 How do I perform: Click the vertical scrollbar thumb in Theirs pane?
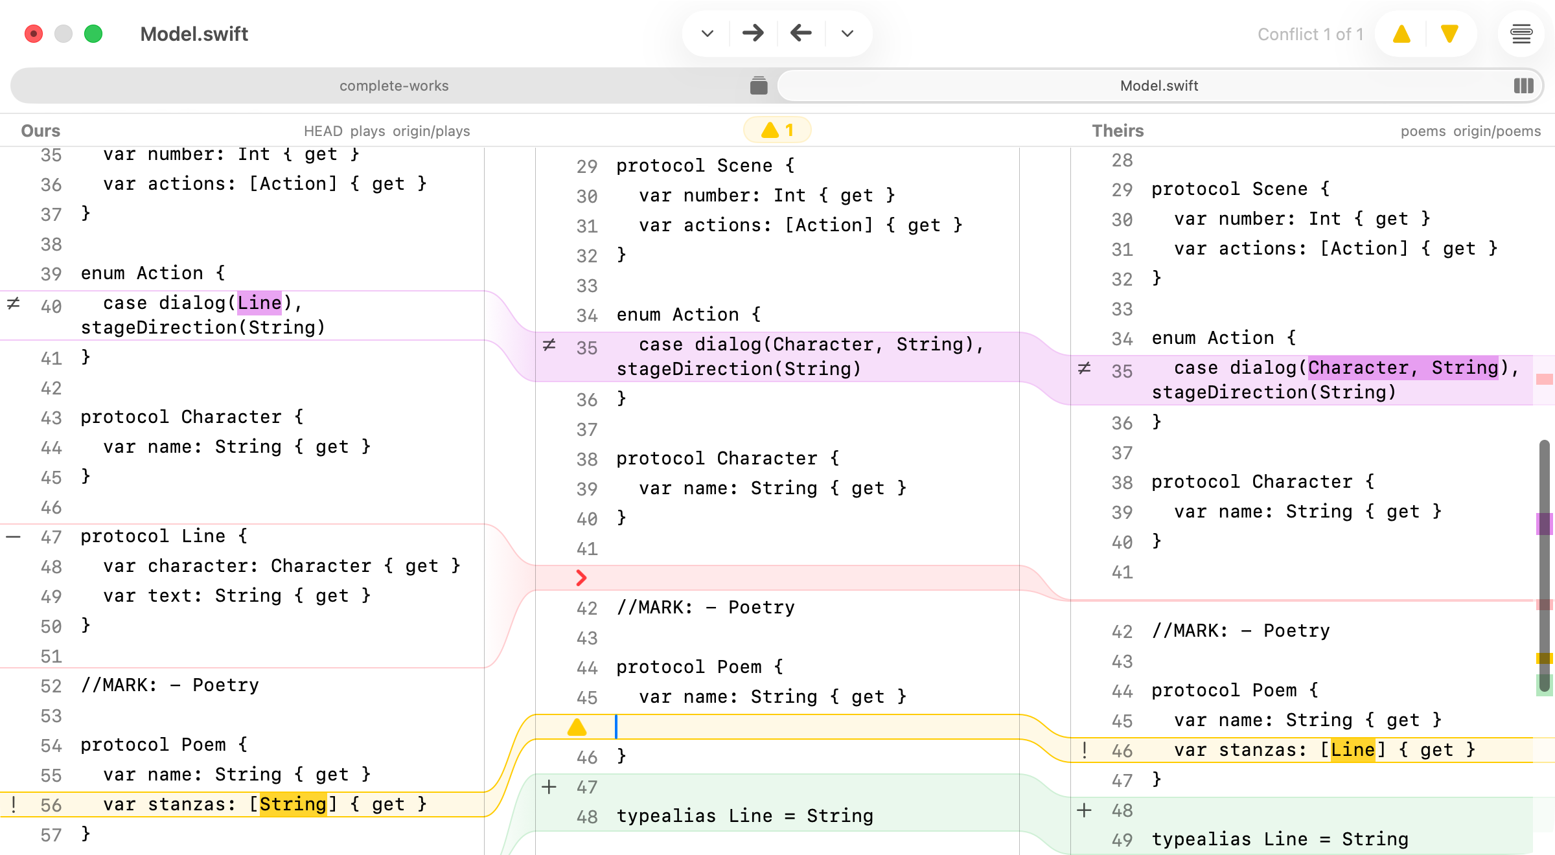(x=1545, y=565)
